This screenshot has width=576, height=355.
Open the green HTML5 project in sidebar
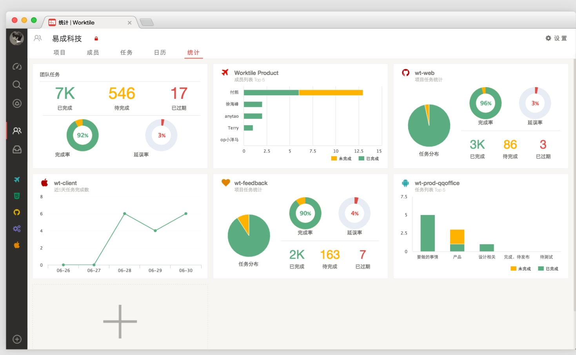click(x=17, y=196)
